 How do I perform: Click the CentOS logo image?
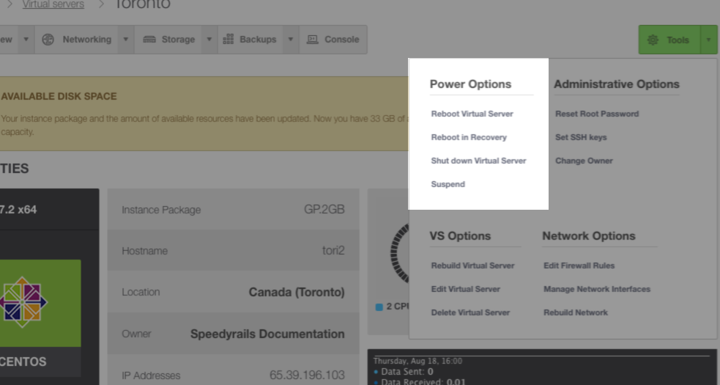[22, 303]
